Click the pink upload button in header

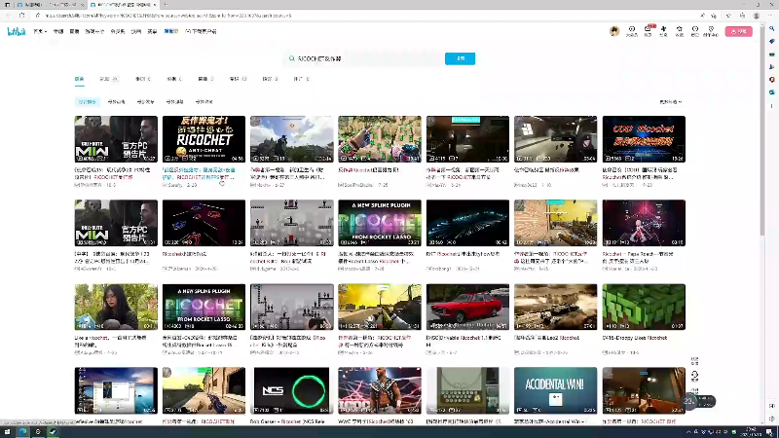[739, 31]
